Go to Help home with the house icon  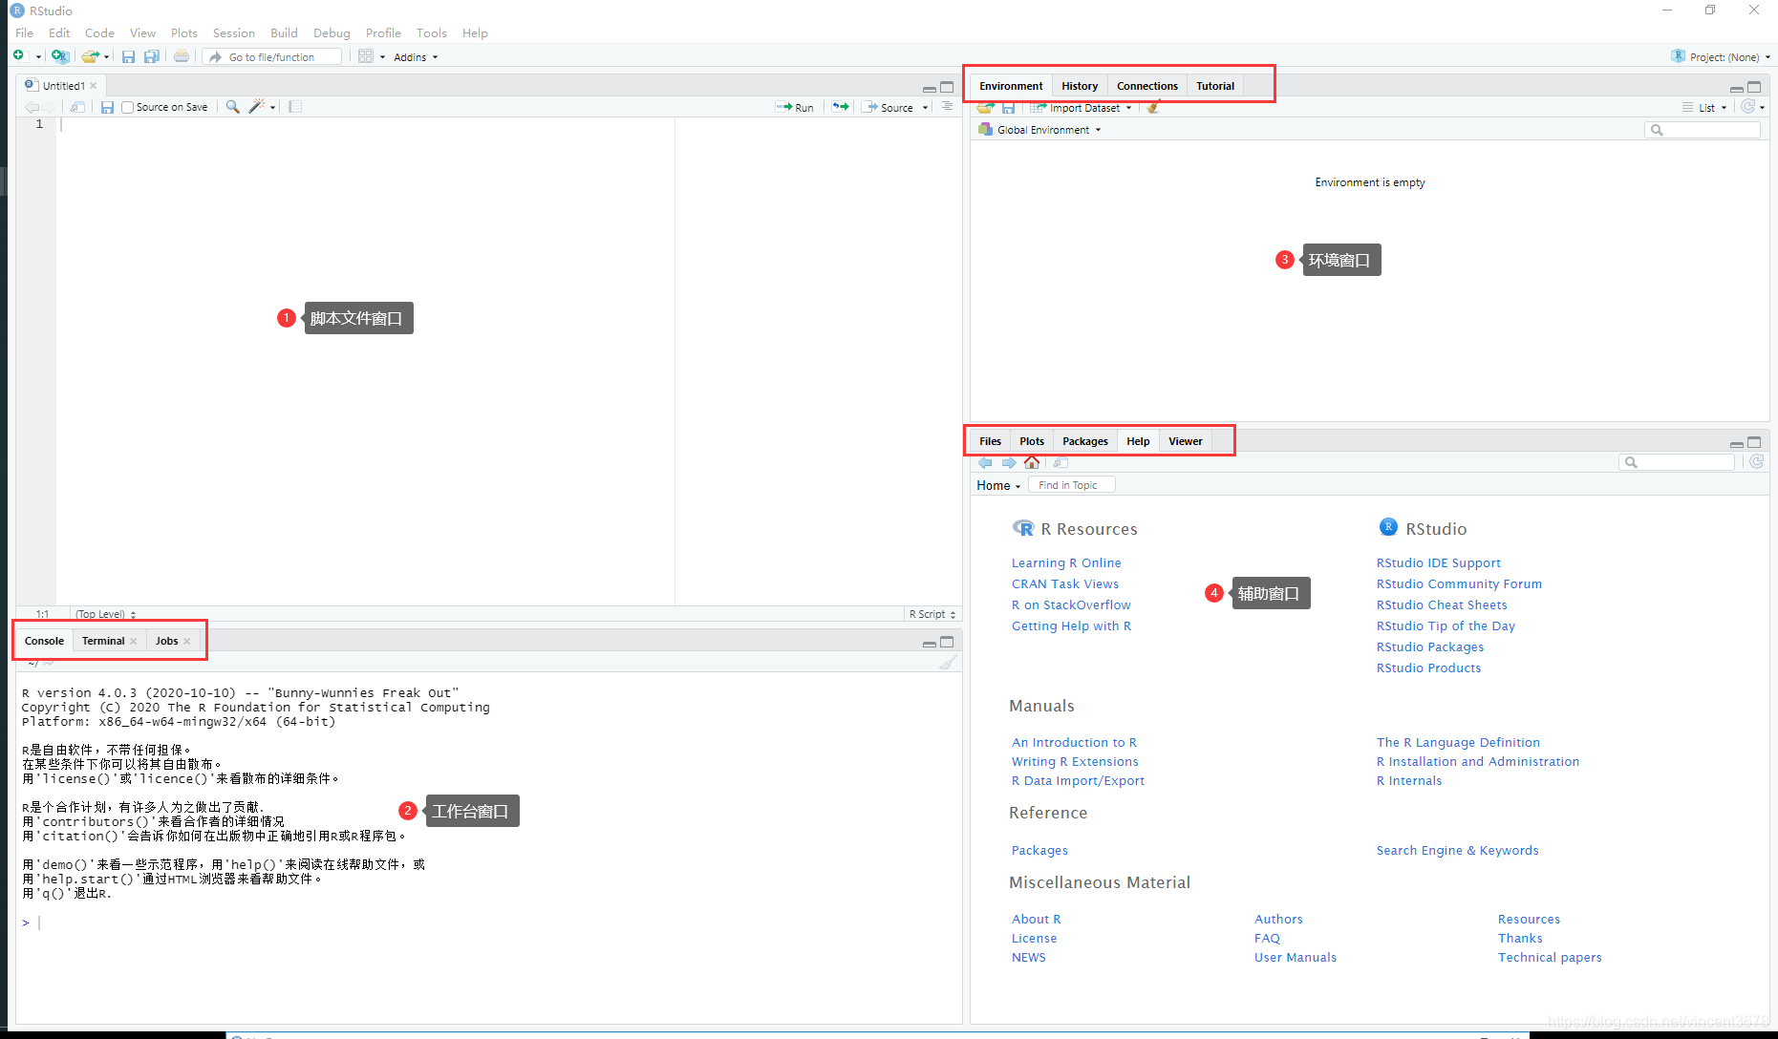pos(1032,462)
